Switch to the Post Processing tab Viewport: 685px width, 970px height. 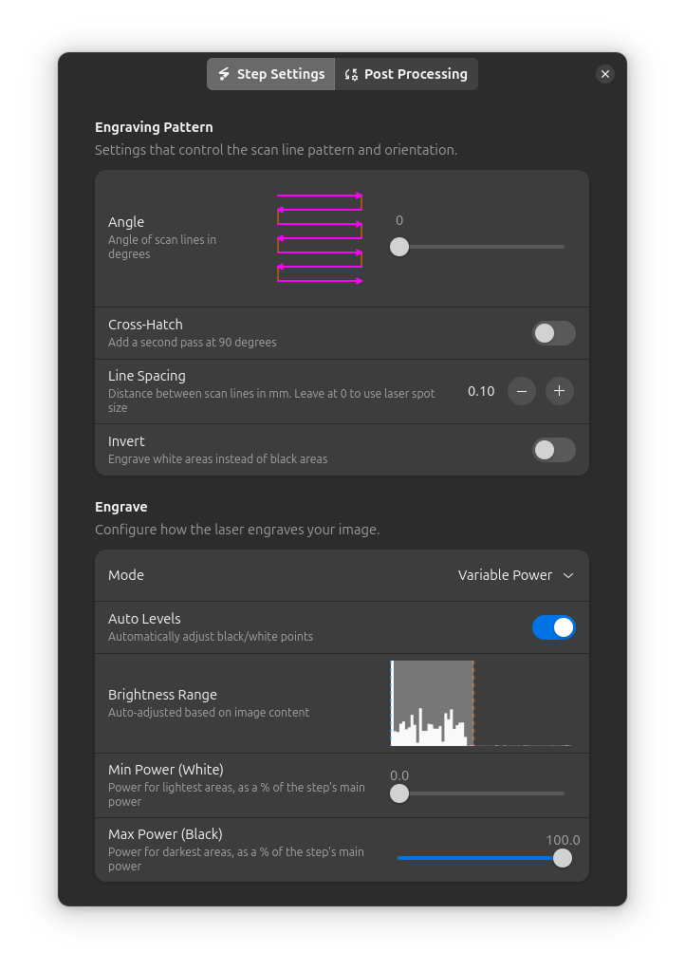406,73
